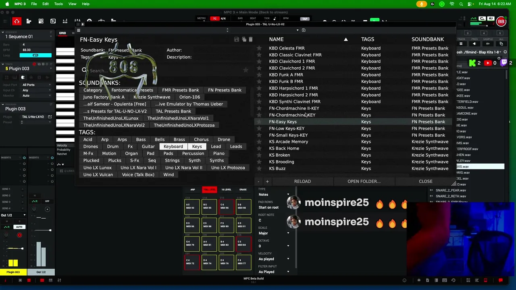Click the star beside KBD Celesta FMR

(259, 48)
